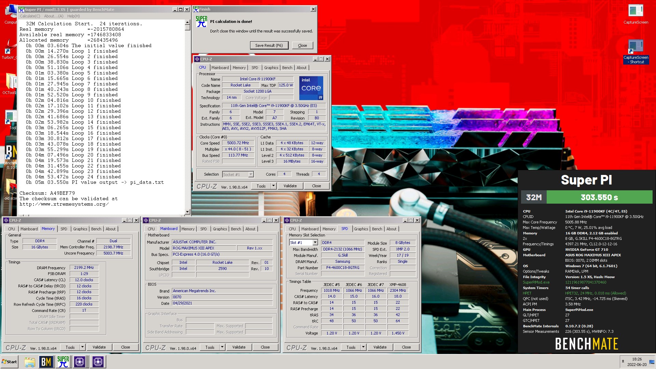Click Super PI scrollbar up arrow

click(x=187, y=22)
